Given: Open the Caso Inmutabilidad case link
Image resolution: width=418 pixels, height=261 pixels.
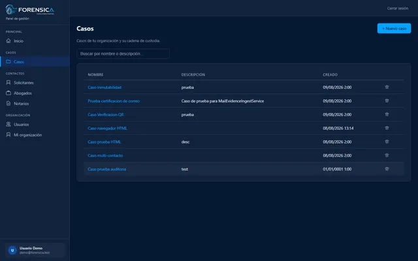Looking at the screenshot, I should click(x=104, y=87).
